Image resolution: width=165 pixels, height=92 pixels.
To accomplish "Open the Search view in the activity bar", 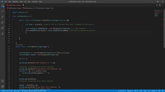I will 3,11.
